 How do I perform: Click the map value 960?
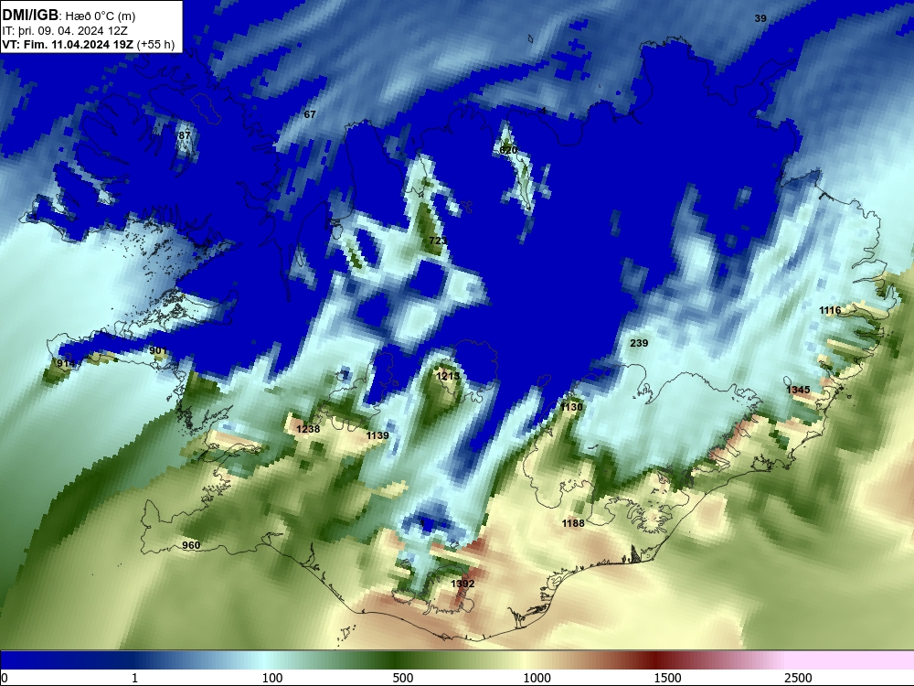(x=191, y=545)
